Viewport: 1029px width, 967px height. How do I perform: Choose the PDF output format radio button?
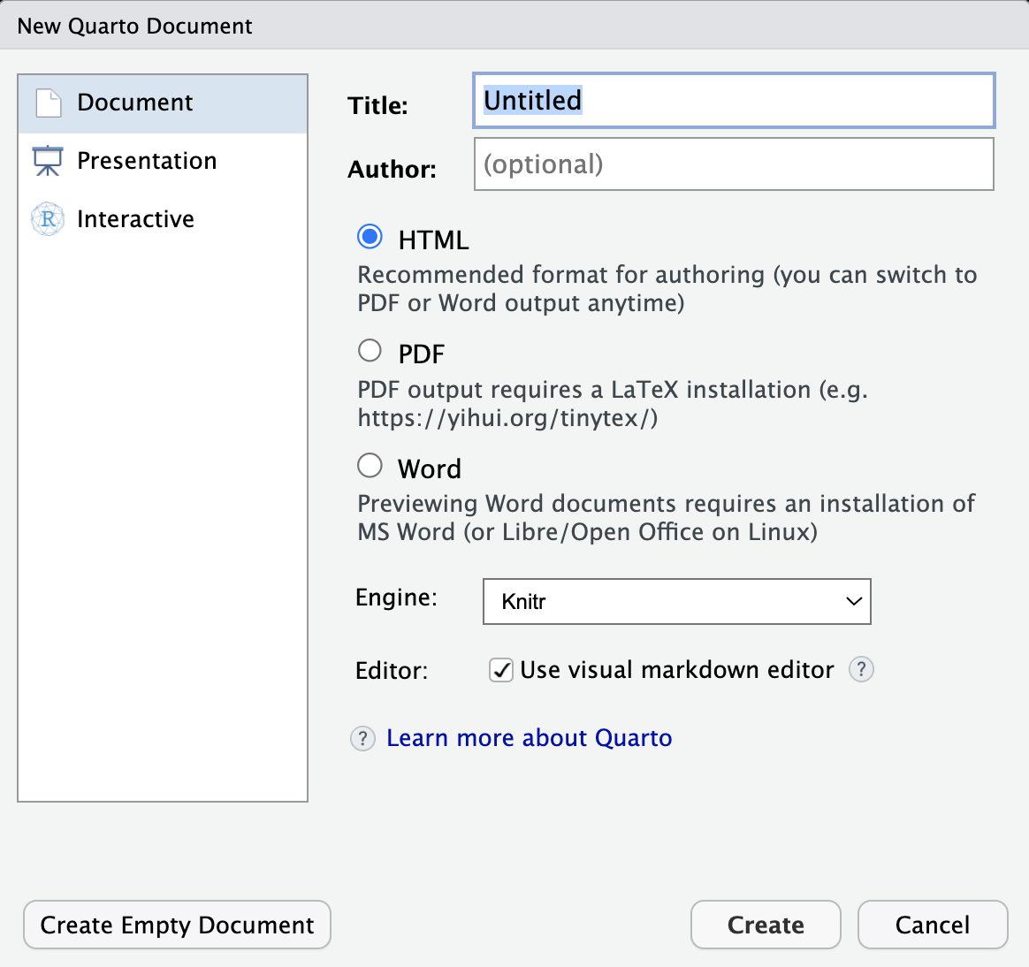coord(370,351)
